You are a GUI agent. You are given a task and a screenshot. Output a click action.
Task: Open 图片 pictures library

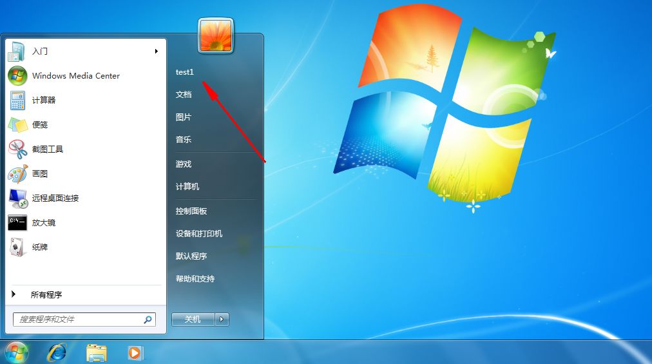(184, 117)
